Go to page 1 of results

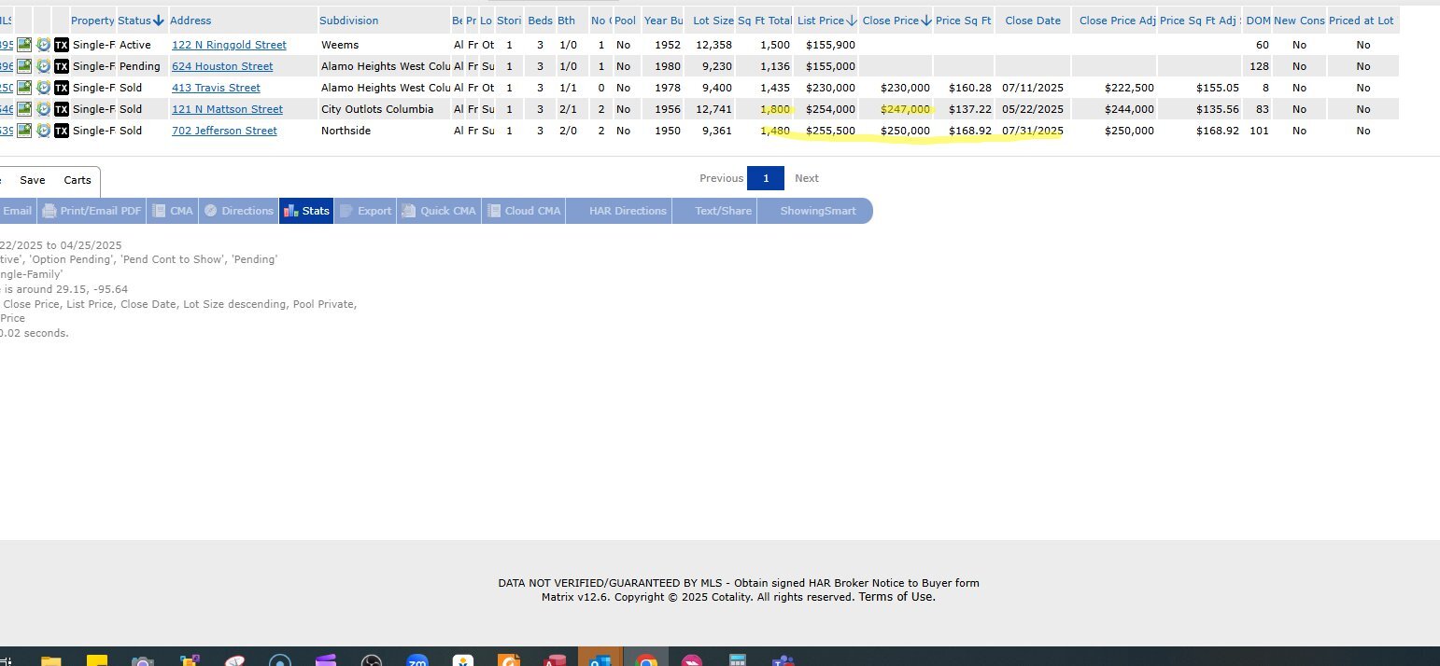coord(766,178)
